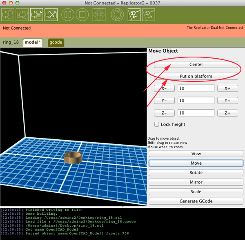This screenshot has width=245, height=240.
Task: Click the Not Connected status text
Action: 17,28
